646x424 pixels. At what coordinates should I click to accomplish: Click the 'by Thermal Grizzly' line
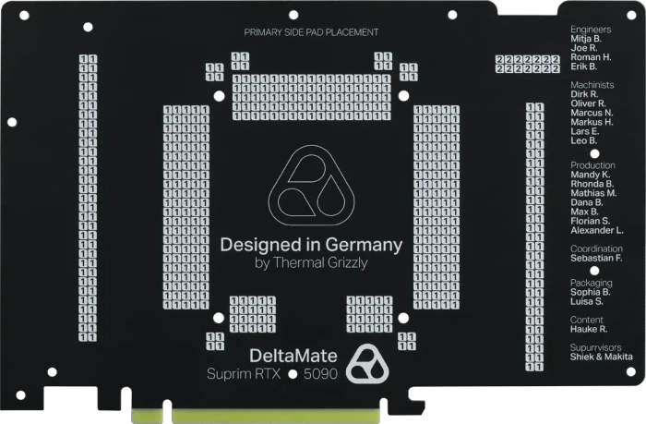click(311, 262)
